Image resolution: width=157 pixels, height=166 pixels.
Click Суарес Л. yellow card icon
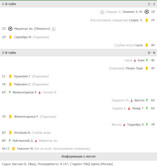(147, 20)
